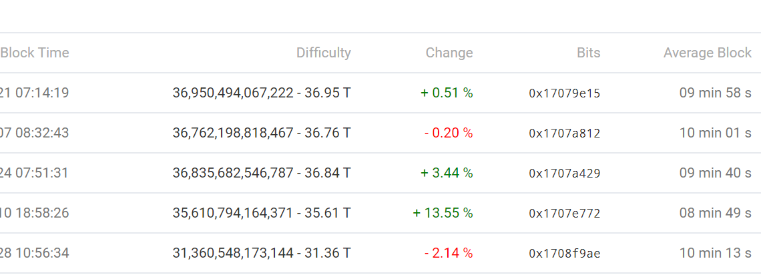The height and width of the screenshot is (277, 761).
Task: Click the + 13.55 % change value
Action: point(443,213)
